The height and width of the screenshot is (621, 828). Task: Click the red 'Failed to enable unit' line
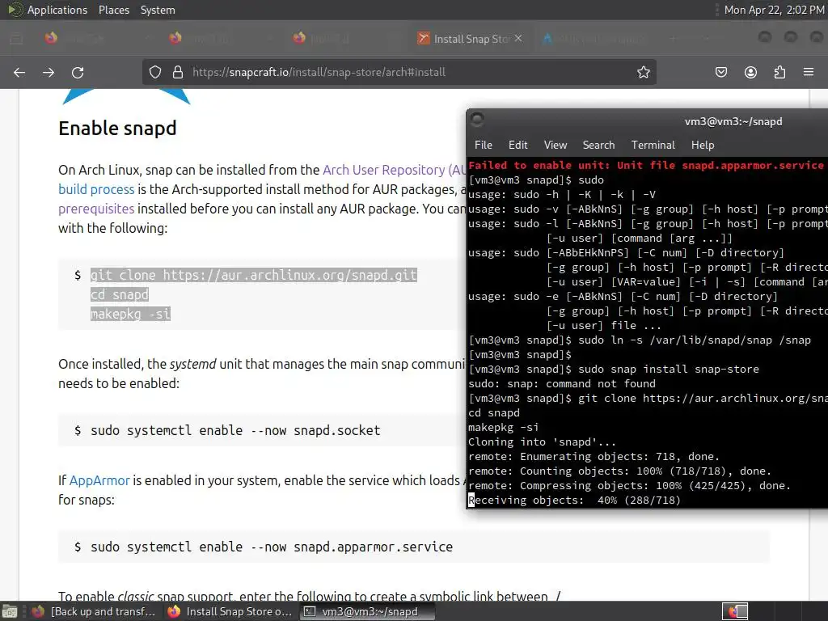[x=648, y=165]
